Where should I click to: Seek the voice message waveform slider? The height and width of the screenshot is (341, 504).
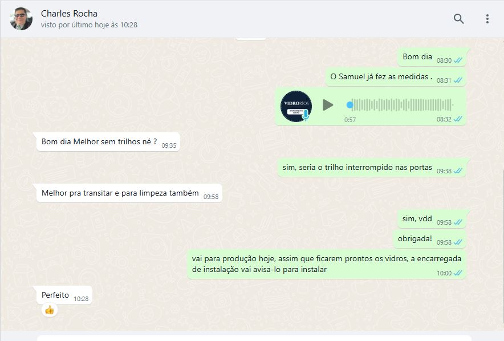(x=400, y=105)
